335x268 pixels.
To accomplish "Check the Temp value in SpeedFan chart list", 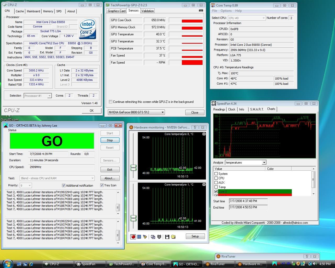I will point(216,187).
